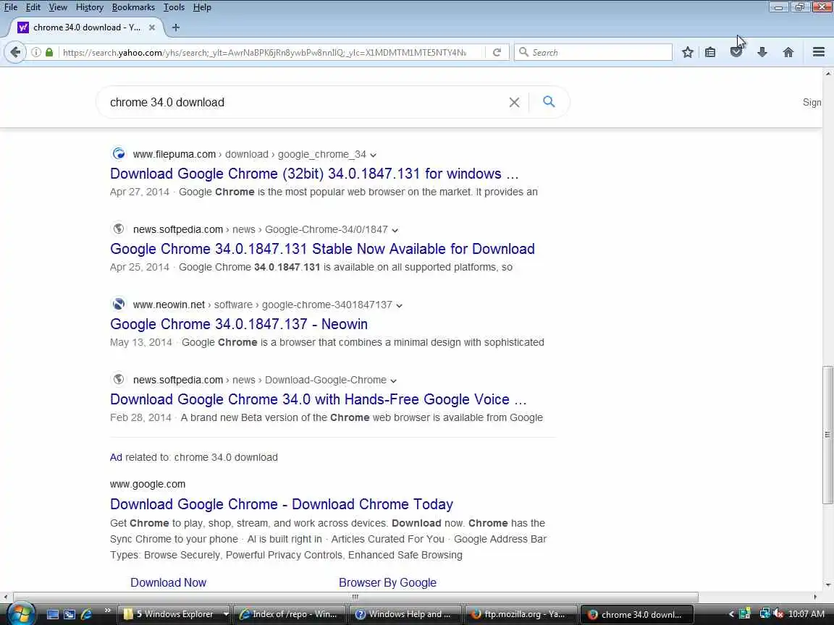Expand quick launch overflow chevron
Screen dimensions: 834x625
coord(107,610)
